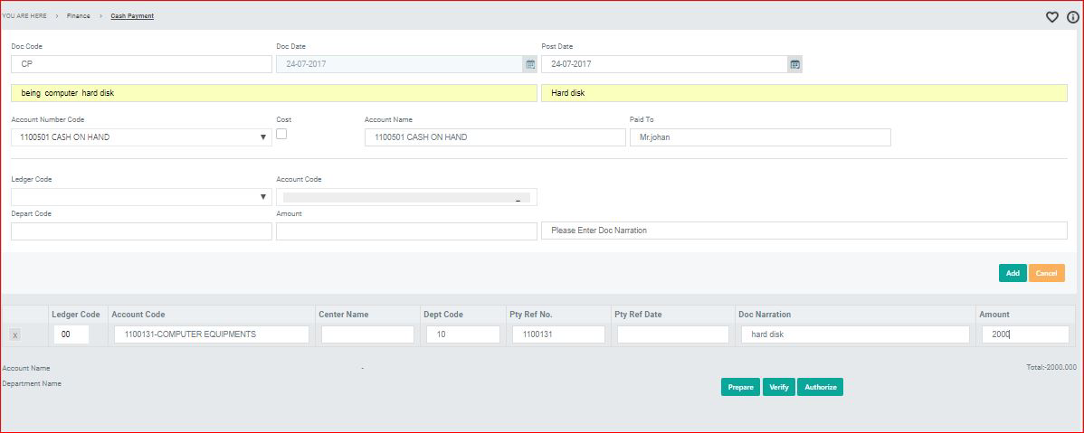Viewport: 1084px width, 433px height.
Task: Focus the Paid To field
Action: [x=760, y=137]
